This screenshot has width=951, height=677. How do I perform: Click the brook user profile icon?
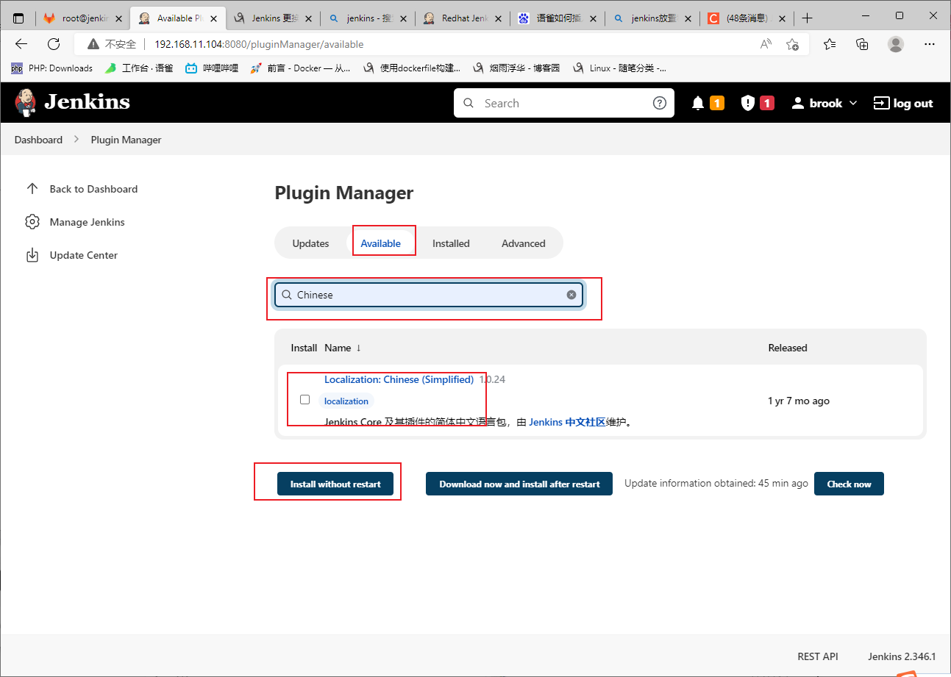click(797, 103)
